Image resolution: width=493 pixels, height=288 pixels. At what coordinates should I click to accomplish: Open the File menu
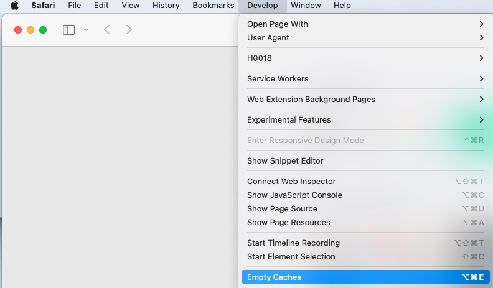pyautogui.click(x=75, y=6)
